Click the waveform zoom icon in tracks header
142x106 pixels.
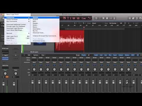point(121,23)
